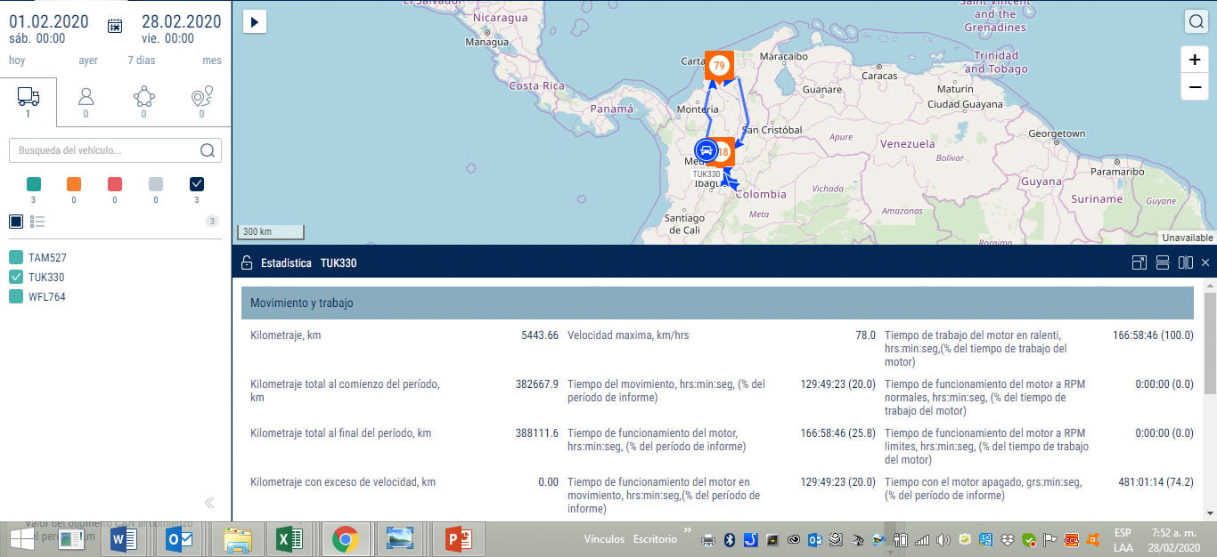Filter vehicles by orange status color
Viewport: 1217px width, 557px height.
[x=74, y=184]
